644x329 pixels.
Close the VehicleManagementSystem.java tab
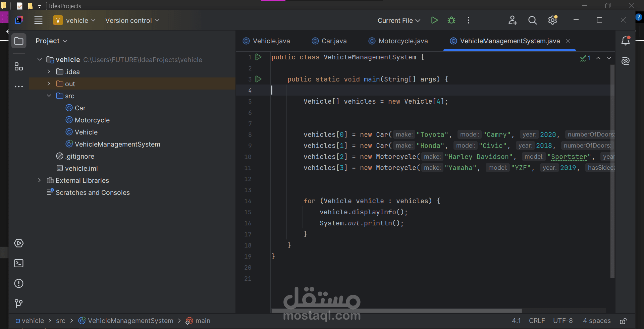pyautogui.click(x=568, y=41)
